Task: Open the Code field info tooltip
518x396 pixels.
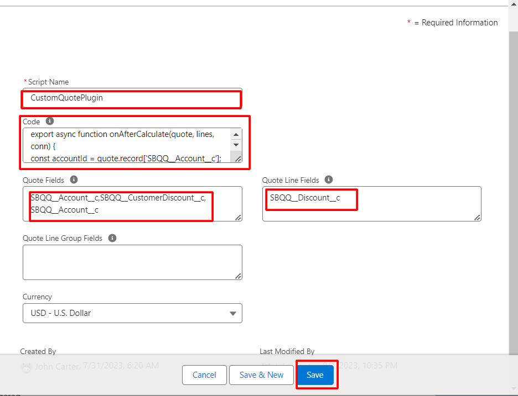Action: [x=49, y=121]
